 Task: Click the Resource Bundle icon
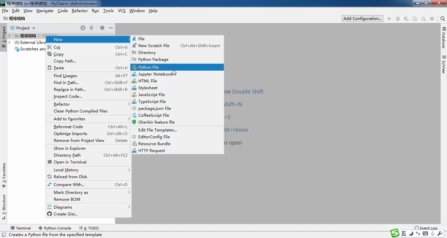[134, 144]
